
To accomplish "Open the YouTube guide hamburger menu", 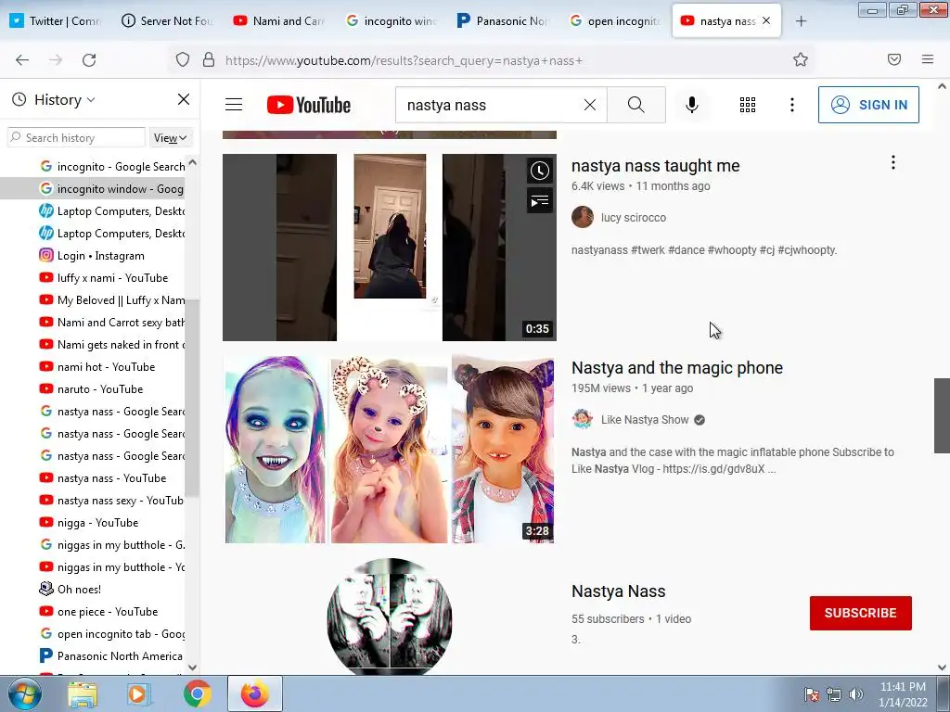I will point(234,105).
